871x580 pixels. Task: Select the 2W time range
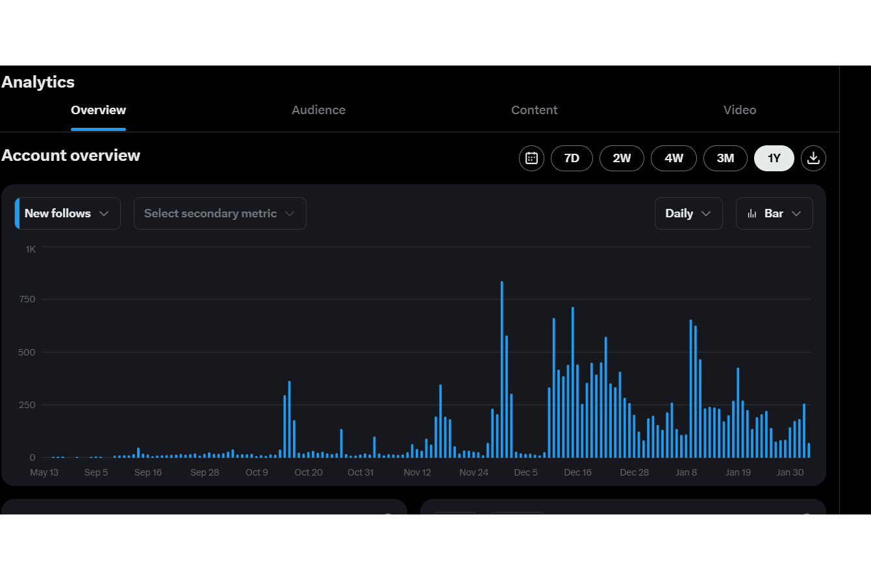(x=622, y=158)
